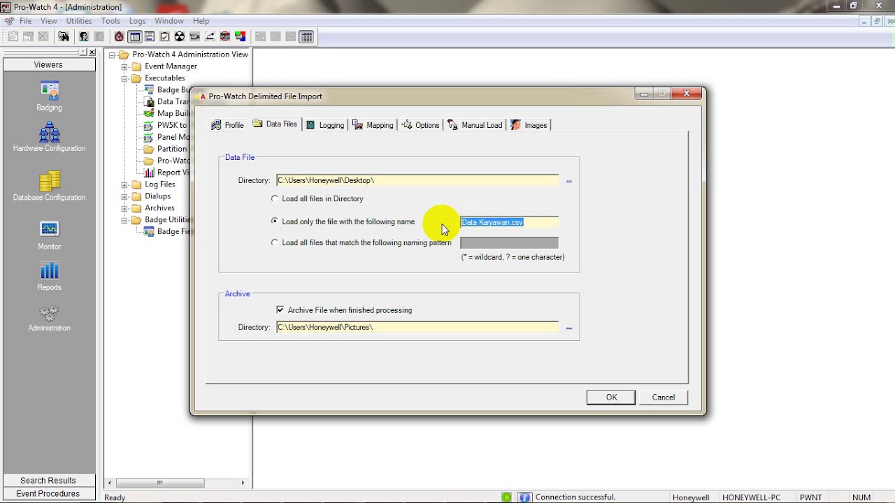Expand the Log Files tree node
This screenshot has height=503, width=895.
coord(124,184)
